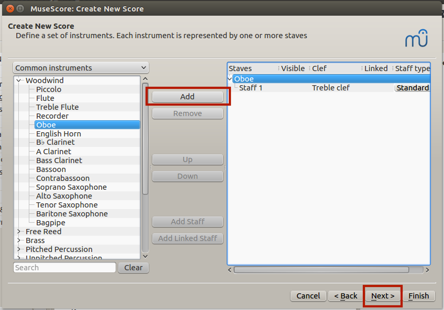Screen dimensions: 444x310
Task: Select Bass Clarinet instrument
Action: tap(59, 160)
